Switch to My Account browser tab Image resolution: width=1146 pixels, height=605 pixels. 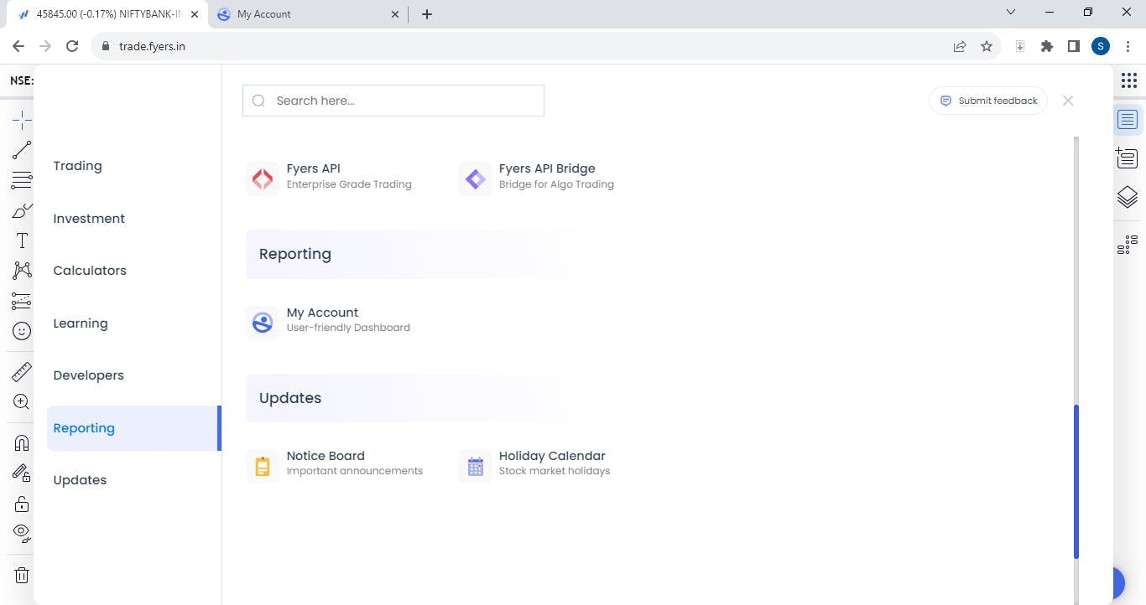point(306,14)
